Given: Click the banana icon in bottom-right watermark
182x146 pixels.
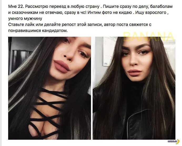Looking at the screenshot, I should coord(177,142).
